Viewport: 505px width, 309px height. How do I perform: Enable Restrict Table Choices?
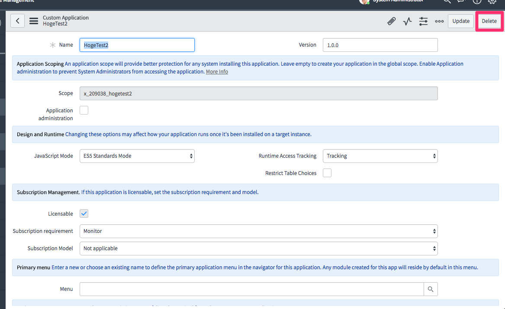click(x=327, y=172)
